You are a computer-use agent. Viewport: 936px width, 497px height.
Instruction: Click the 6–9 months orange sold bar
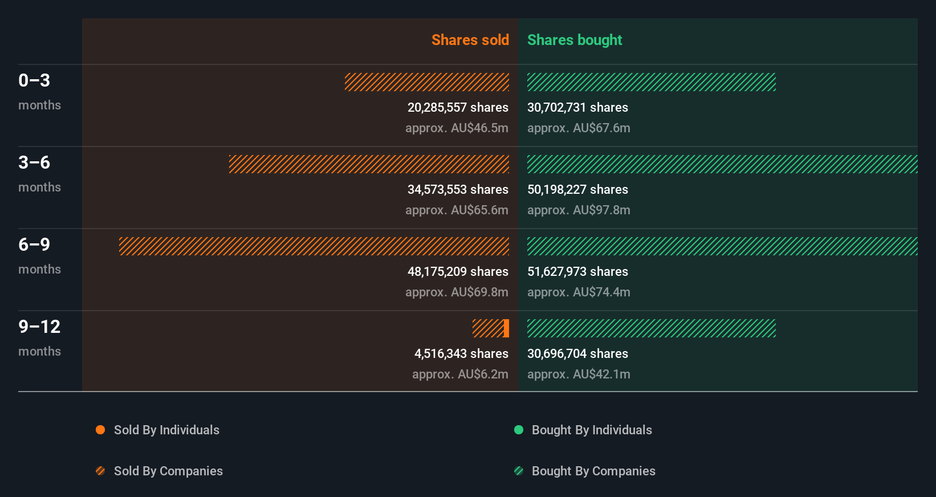[x=314, y=246]
